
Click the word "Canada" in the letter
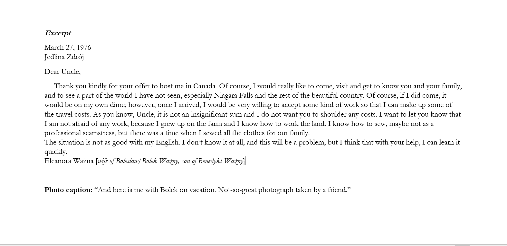205,86
